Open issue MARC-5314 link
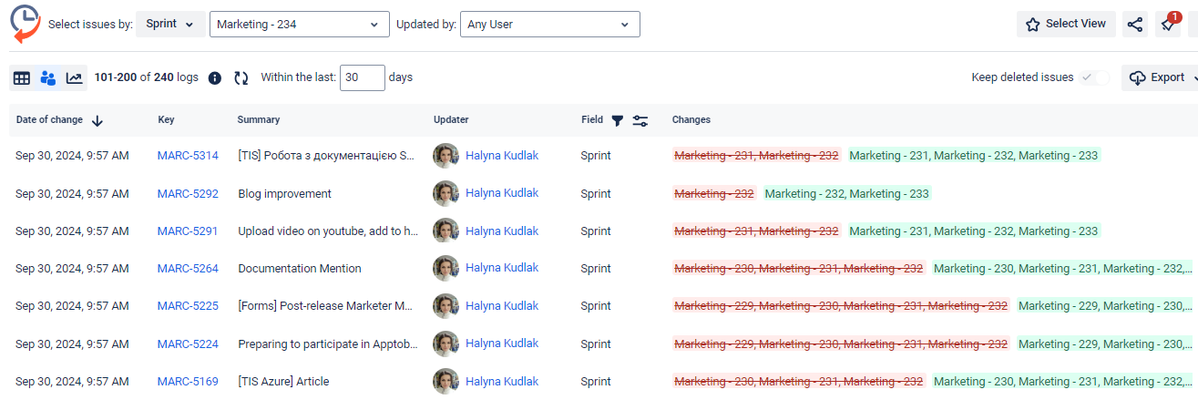Screen dimensions: 1198x400 [188, 156]
